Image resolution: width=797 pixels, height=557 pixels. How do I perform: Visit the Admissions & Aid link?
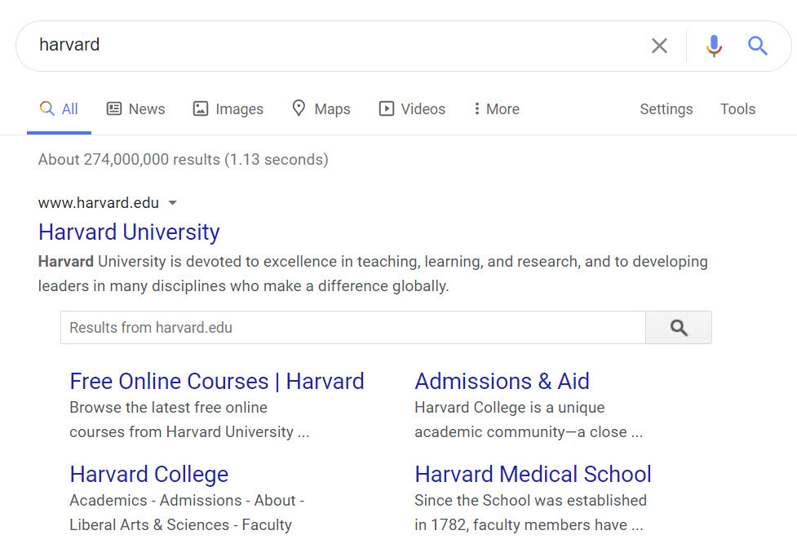502,382
